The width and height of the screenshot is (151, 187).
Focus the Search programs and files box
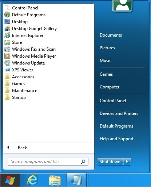coord(48,162)
